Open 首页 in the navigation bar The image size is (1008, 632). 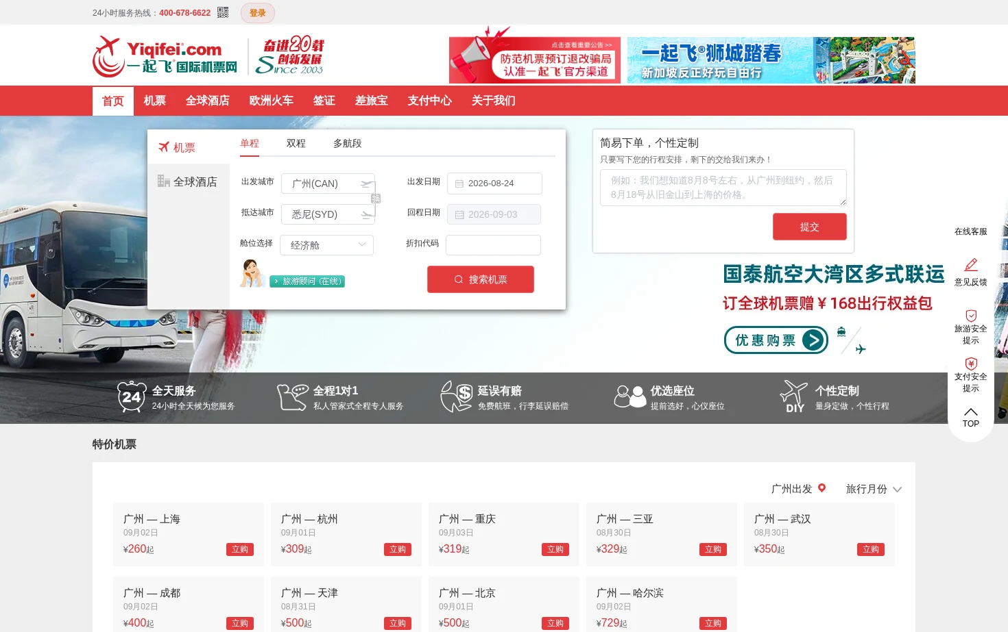113,101
